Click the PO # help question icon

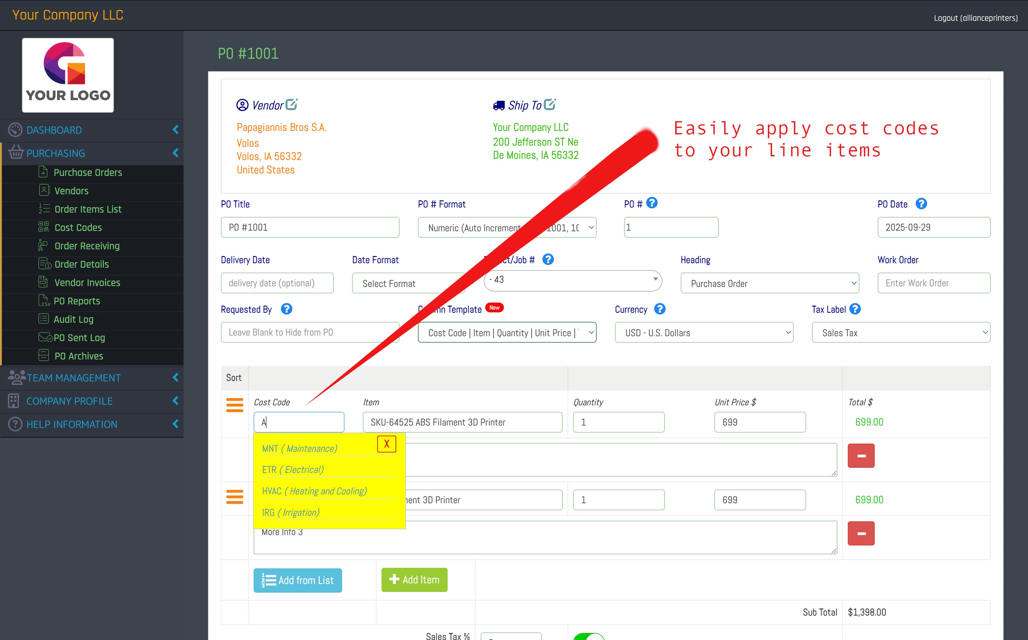(x=652, y=203)
